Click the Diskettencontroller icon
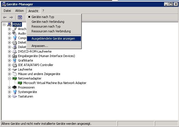179x127 pixels. (15, 42)
